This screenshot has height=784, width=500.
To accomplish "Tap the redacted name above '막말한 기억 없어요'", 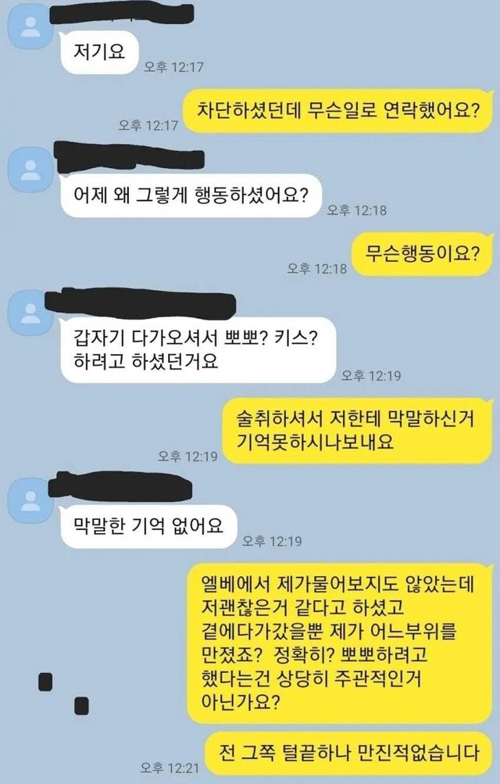I will pyautogui.click(x=120, y=485).
